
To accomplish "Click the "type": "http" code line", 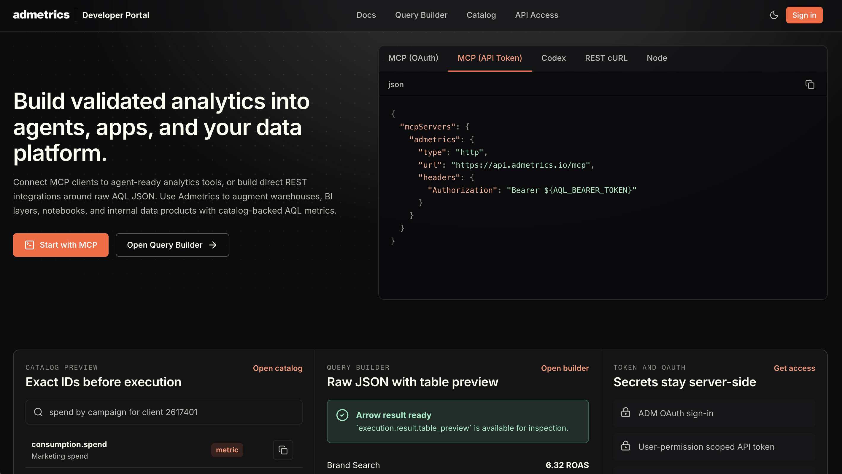I will (453, 152).
